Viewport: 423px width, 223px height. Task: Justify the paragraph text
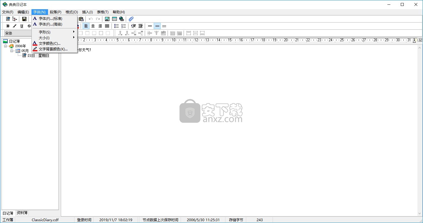[x=107, y=26]
